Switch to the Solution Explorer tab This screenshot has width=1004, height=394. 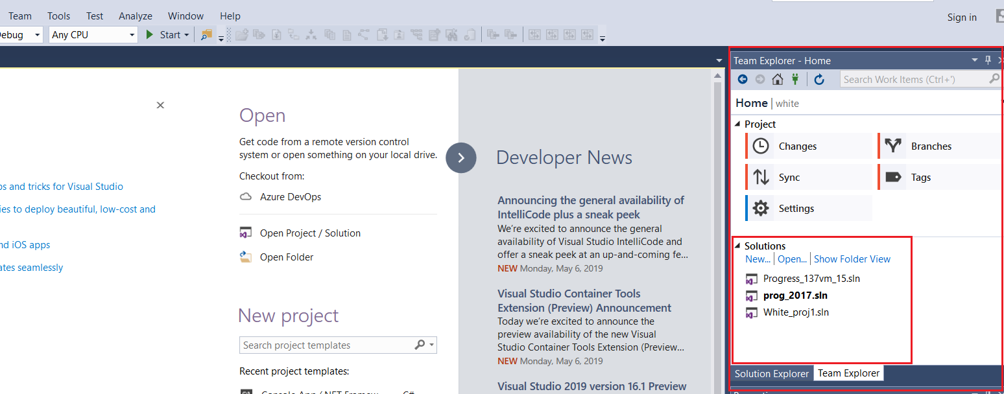771,373
